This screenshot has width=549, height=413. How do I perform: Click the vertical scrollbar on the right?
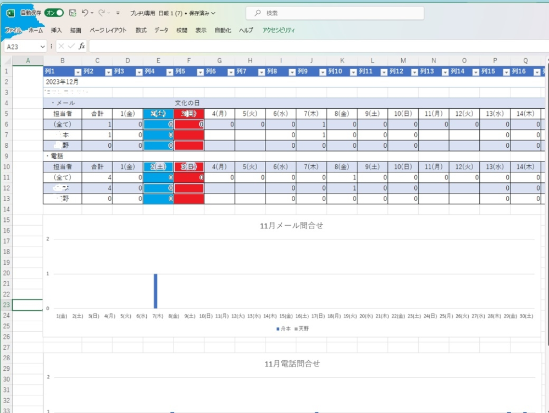point(547,203)
